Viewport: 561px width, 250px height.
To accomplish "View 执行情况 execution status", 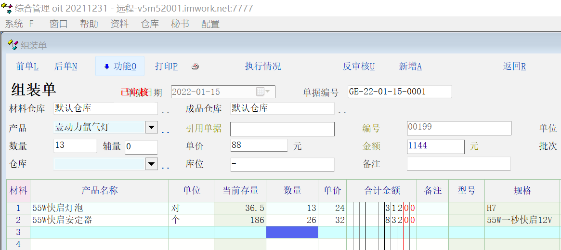I will [262, 66].
